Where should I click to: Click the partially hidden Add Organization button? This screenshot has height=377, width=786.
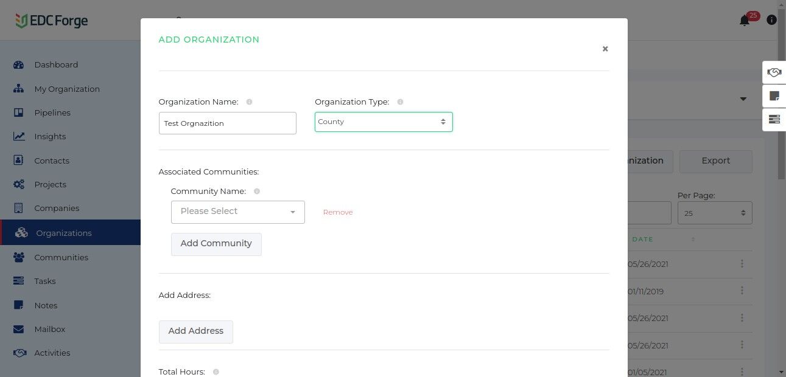650,161
